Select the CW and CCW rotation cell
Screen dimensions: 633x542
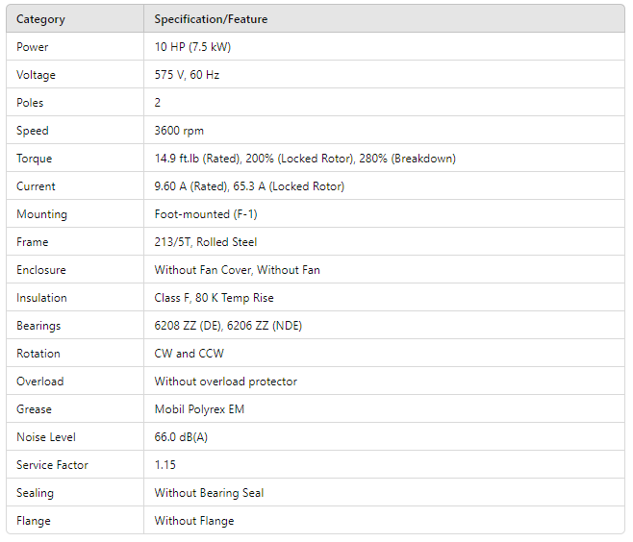tap(189, 354)
